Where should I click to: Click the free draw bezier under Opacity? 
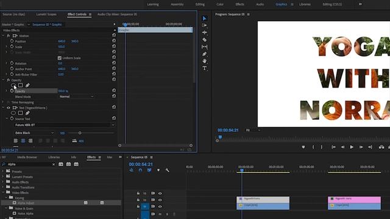point(27,85)
